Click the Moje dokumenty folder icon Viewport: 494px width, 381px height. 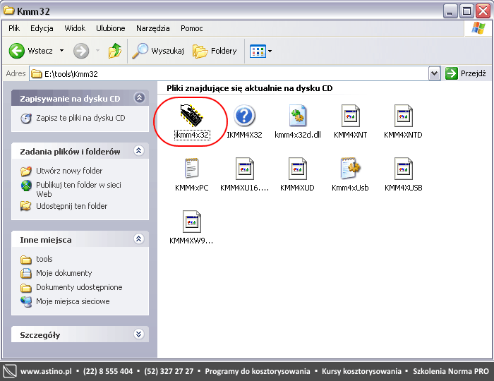click(26, 273)
